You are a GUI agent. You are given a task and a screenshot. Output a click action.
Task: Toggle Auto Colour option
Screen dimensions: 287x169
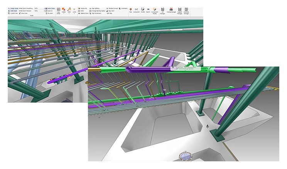click(x=49, y=8)
